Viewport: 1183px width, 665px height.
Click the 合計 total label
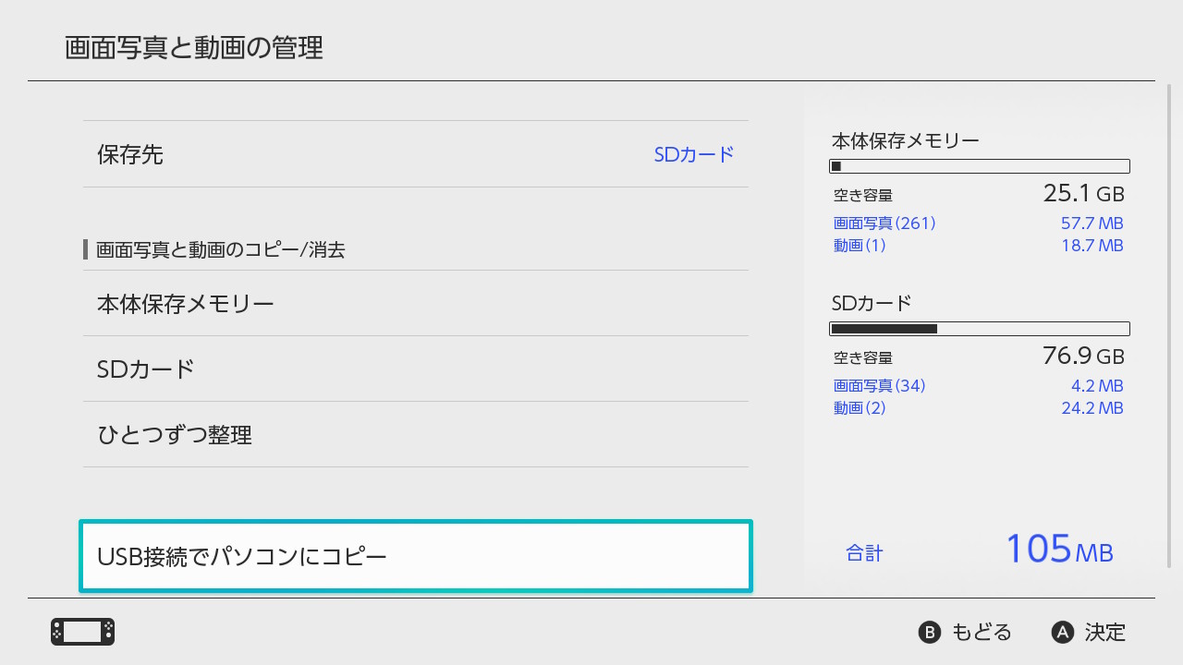864,553
